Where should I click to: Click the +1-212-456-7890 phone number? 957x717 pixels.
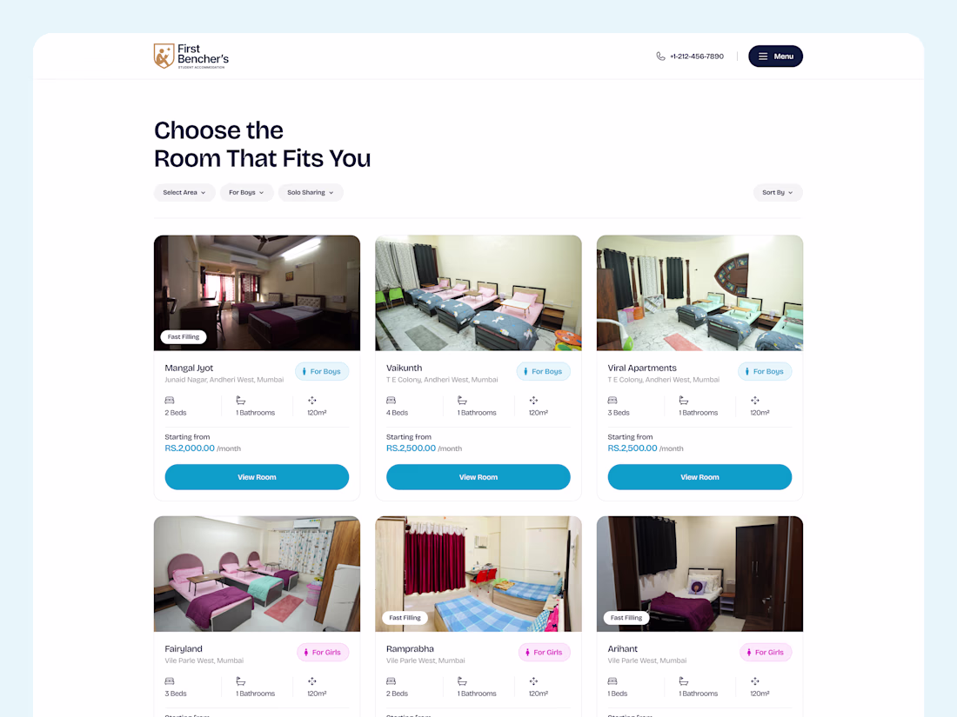pos(696,56)
